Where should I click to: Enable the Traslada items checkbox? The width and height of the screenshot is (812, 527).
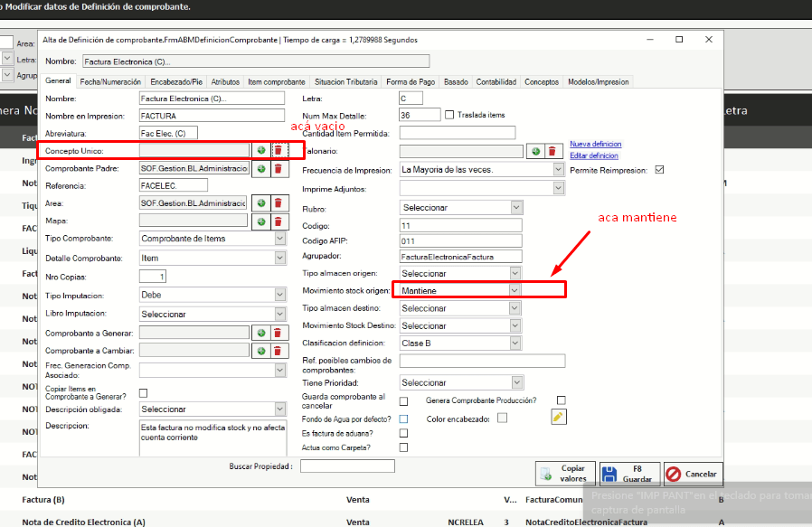pyautogui.click(x=449, y=116)
